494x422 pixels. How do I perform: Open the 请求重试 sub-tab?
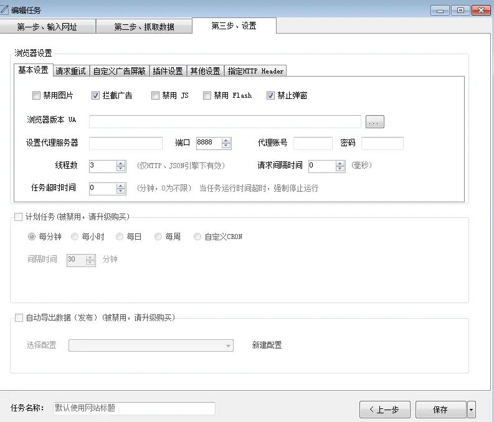[x=71, y=71]
